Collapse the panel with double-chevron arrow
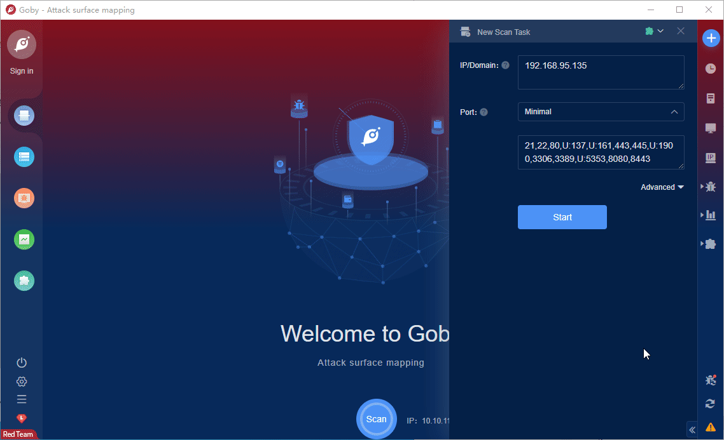Viewport: 724px width, 440px height. pos(692,430)
